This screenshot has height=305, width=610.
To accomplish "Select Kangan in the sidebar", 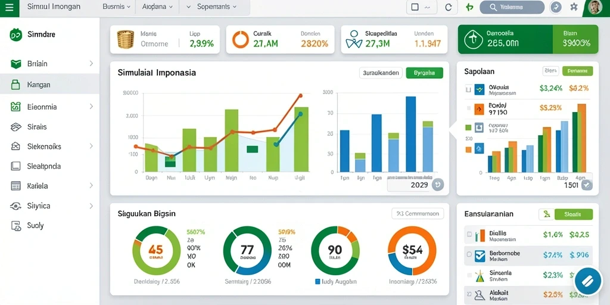I will point(50,85).
